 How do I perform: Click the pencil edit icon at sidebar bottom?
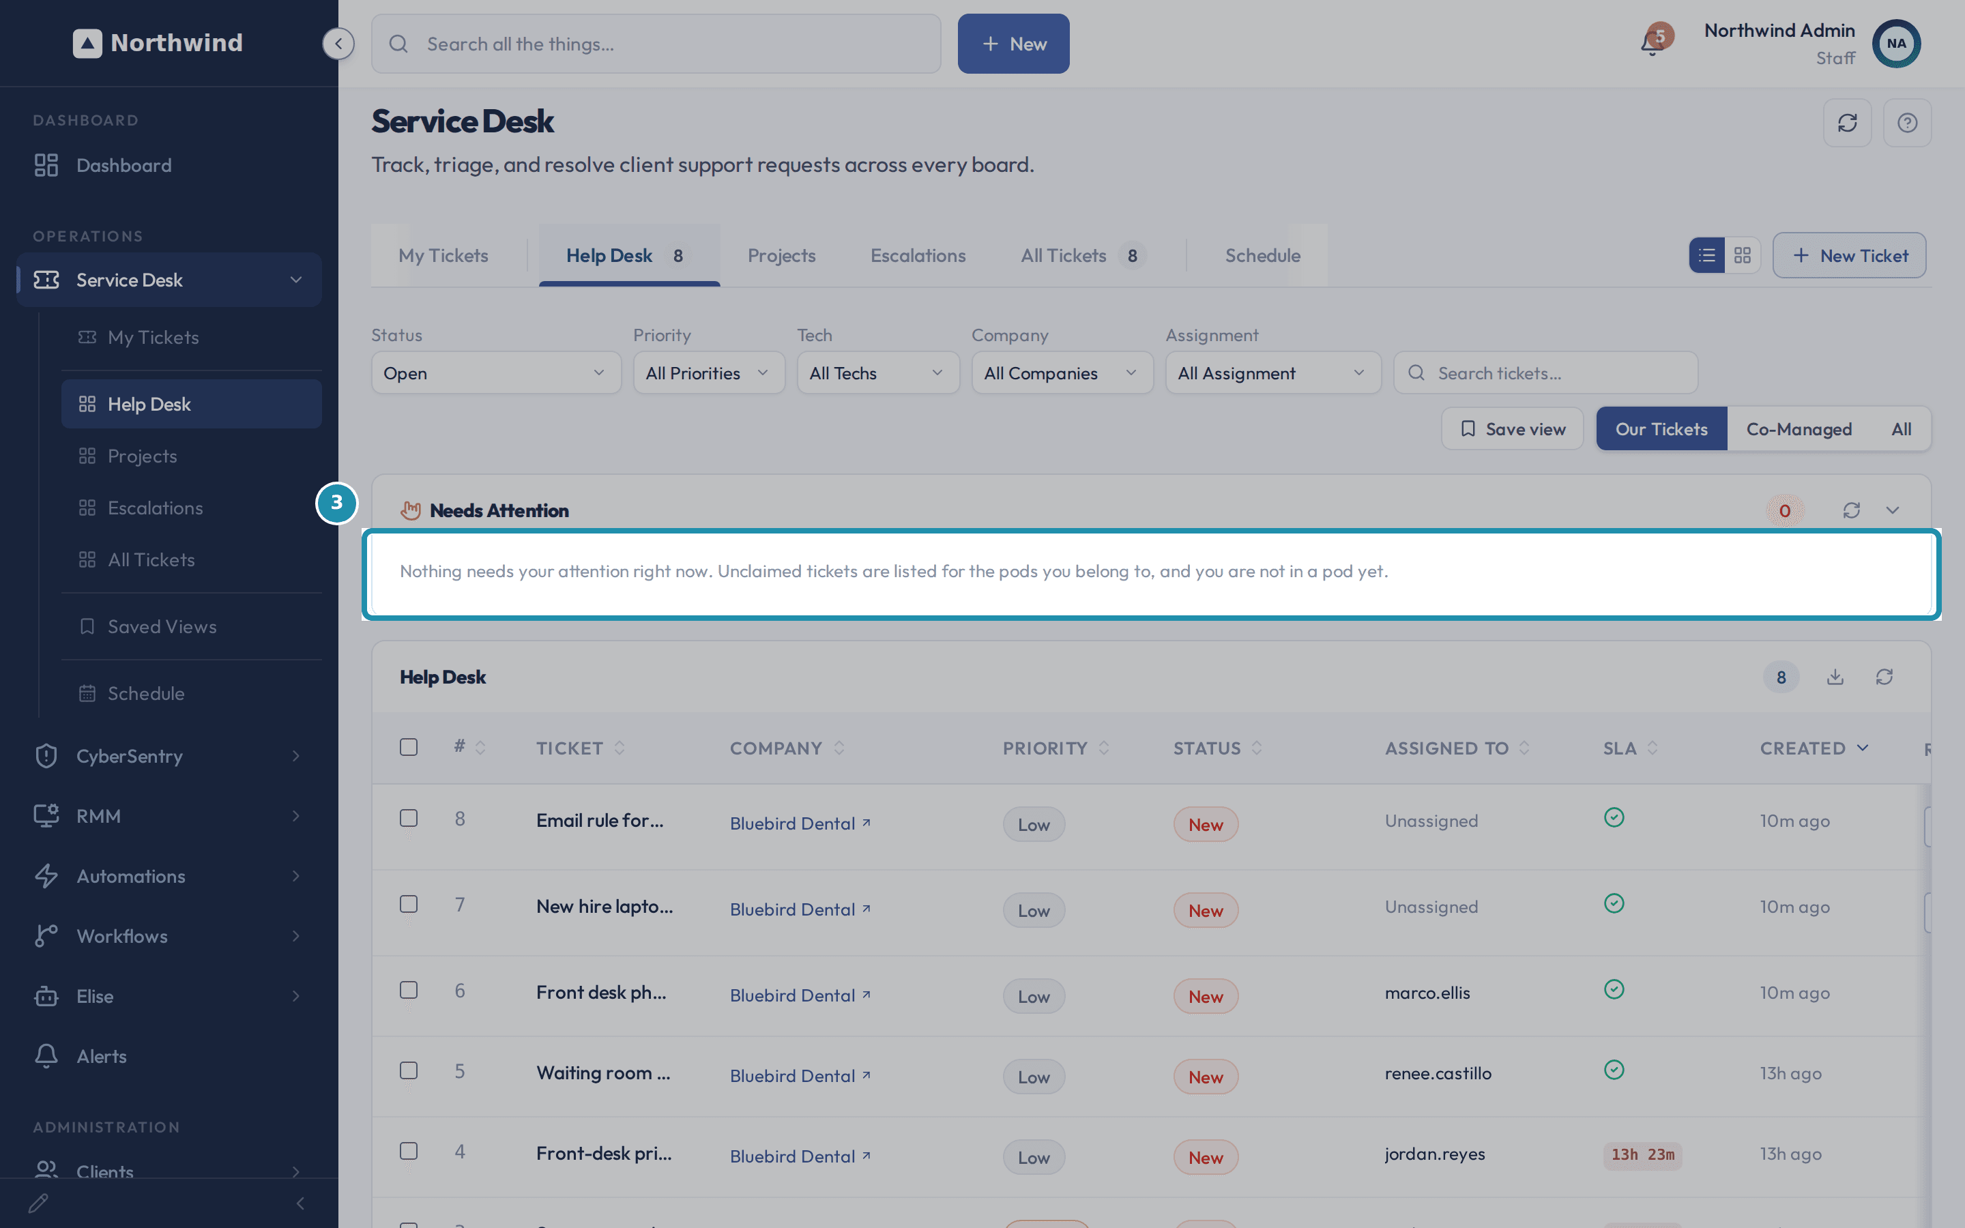[x=38, y=1203]
